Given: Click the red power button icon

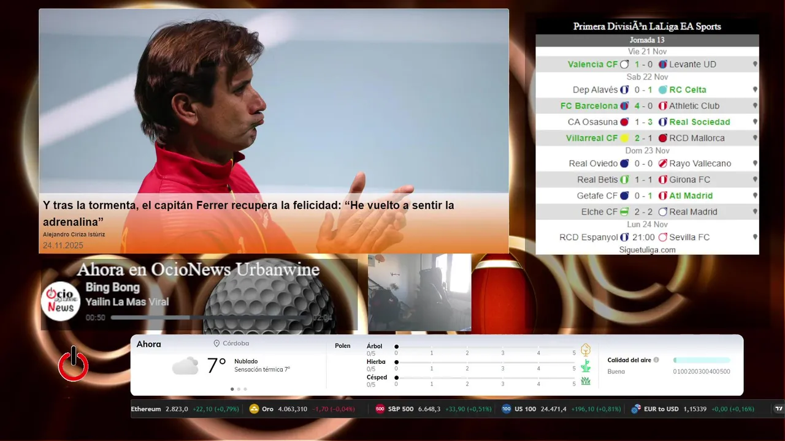Looking at the screenshot, I should 74,364.
